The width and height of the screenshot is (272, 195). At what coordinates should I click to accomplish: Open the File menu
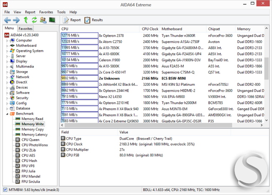7,12
